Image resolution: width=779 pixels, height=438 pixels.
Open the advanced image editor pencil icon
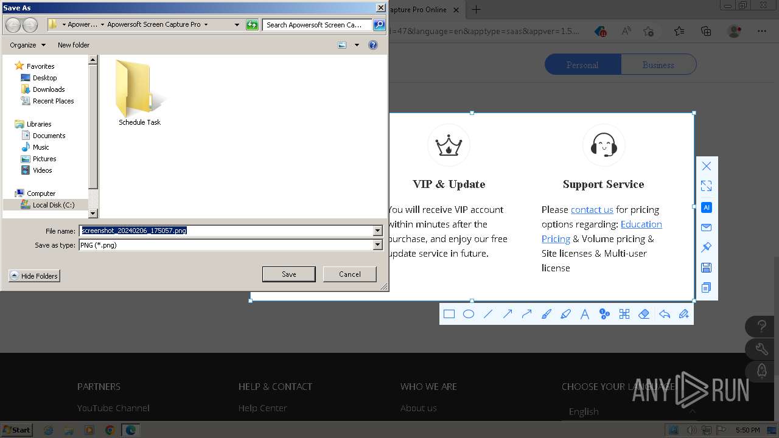point(683,314)
